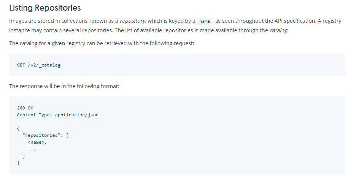Click the 200 OK status line
The height and width of the screenshot is (179, 356).
pyautogui.click(x=25, y=108)
